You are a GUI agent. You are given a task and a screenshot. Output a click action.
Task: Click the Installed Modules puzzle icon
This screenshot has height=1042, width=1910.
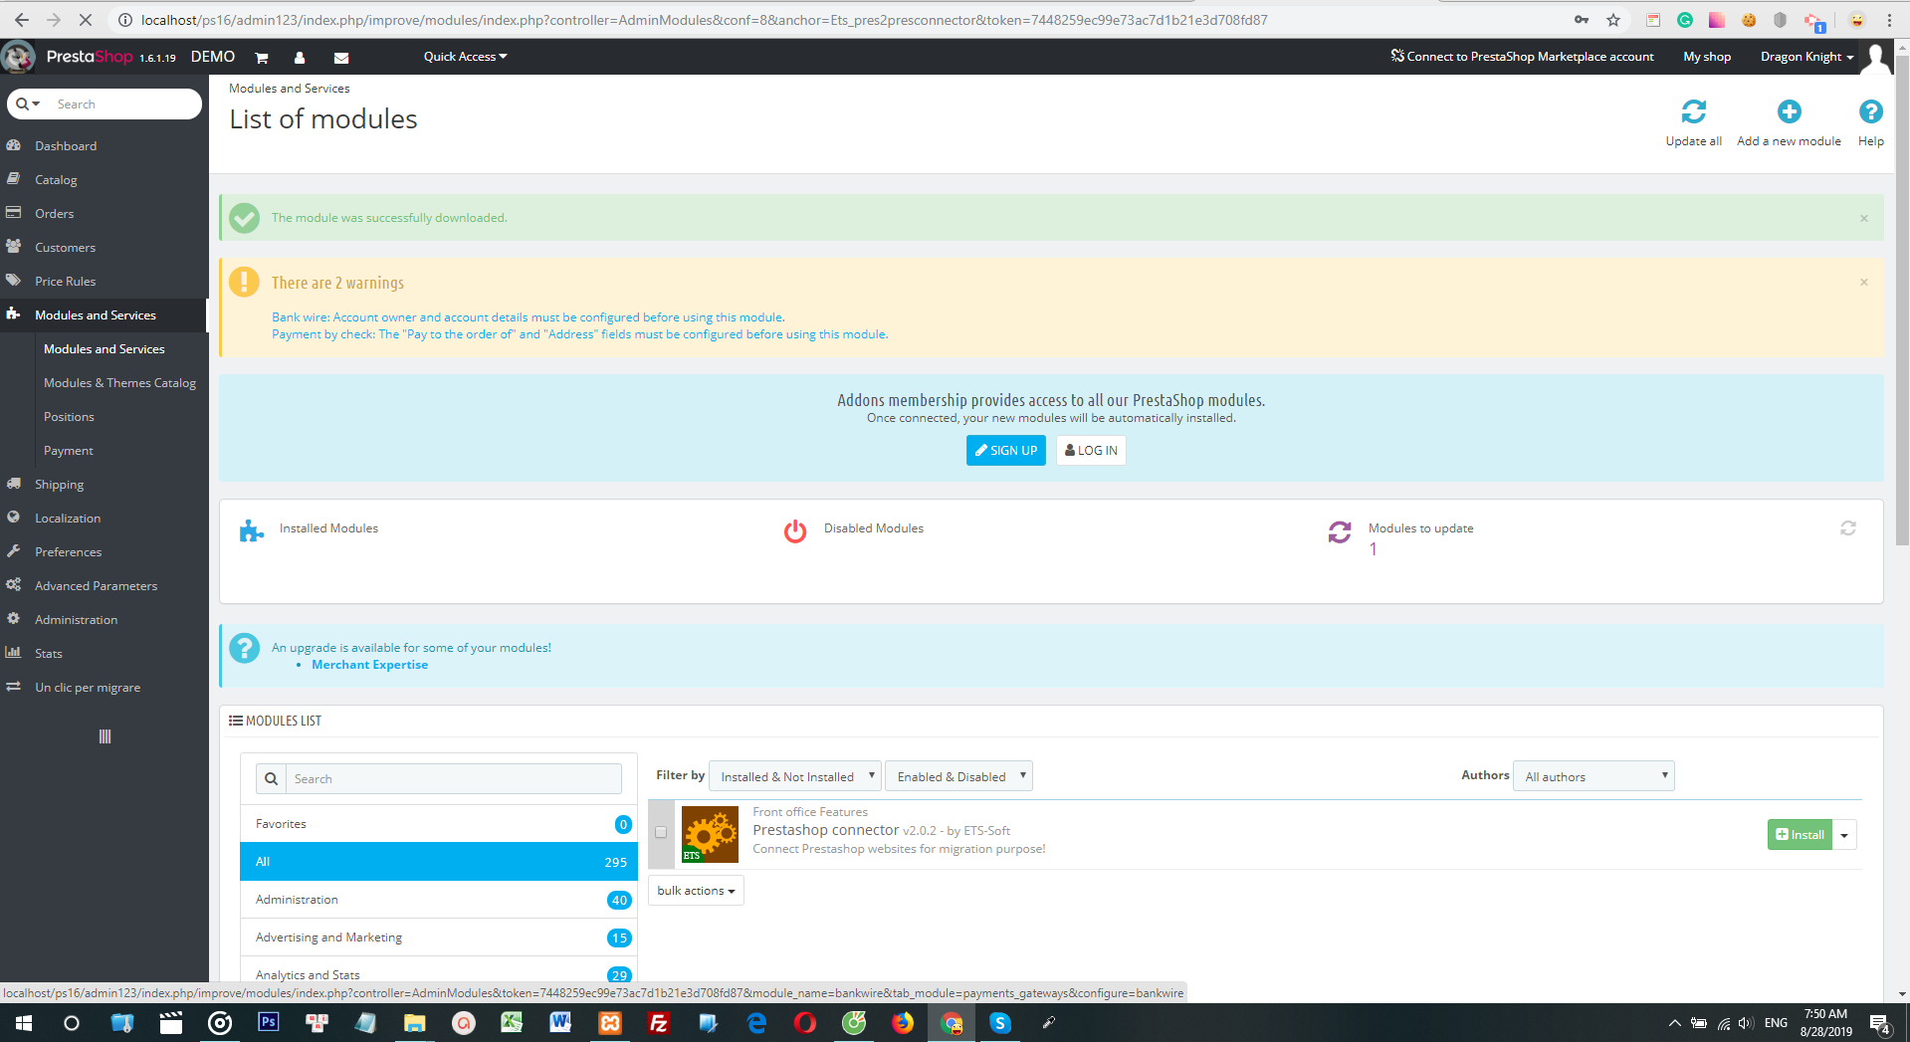pyautogui.click(x=252, y=531)
